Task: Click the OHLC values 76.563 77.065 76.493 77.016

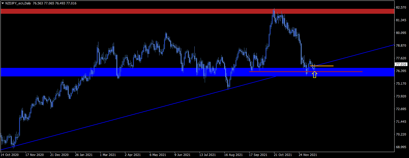Action: click(x=55, y=3)
